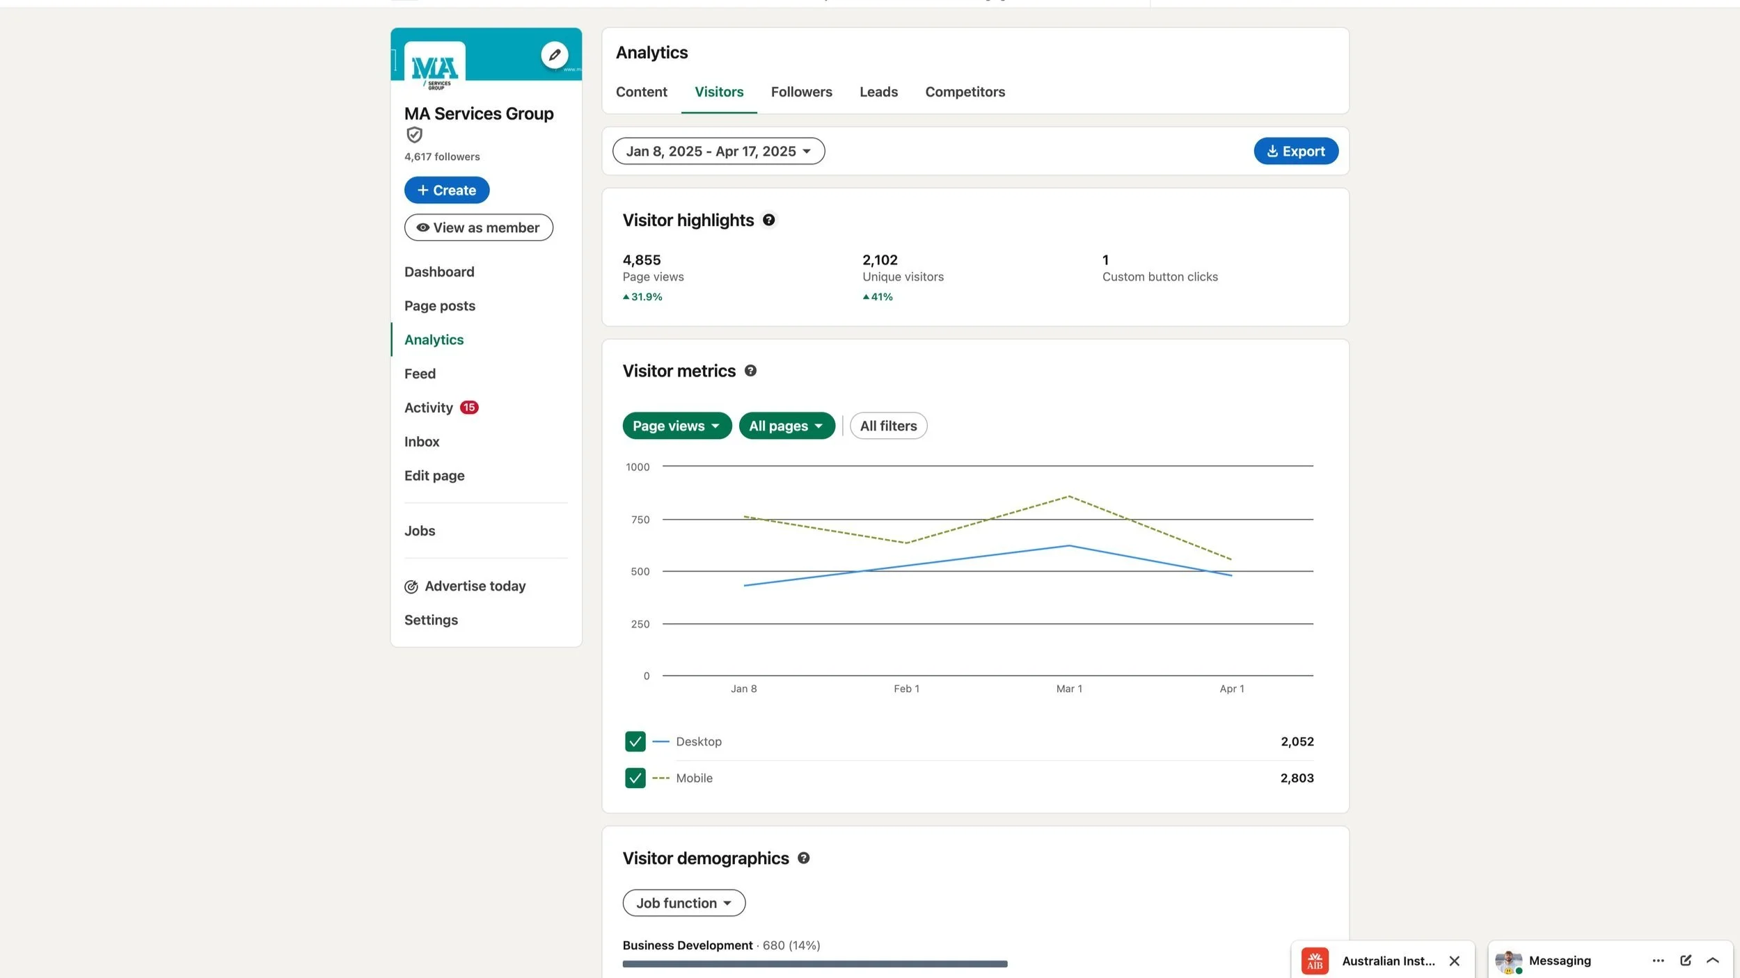
Task: Click the Business Development progress bar
Action: click(814, 963)
